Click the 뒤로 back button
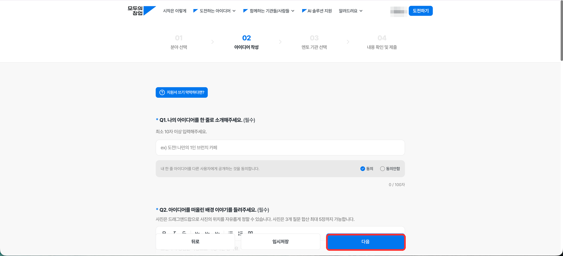Viewport: 563px width, 256px height. pos(195,242)
